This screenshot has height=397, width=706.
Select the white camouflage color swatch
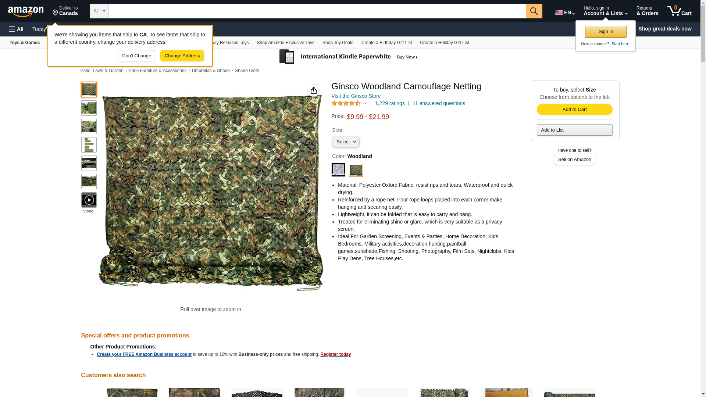tap(338, 170)
